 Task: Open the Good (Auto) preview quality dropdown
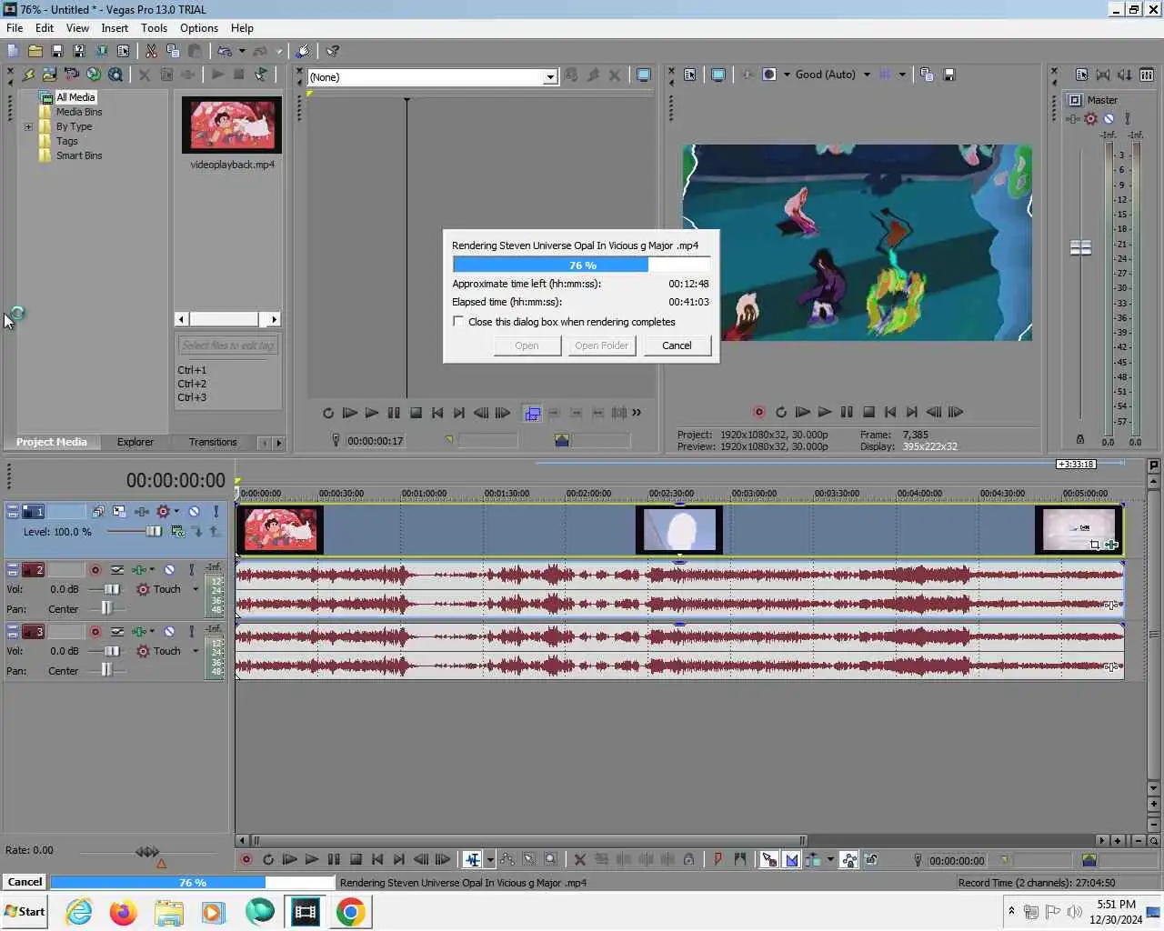(x=867, y=75)
